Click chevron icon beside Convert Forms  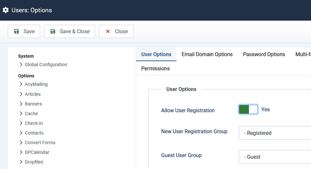[21, 143]
